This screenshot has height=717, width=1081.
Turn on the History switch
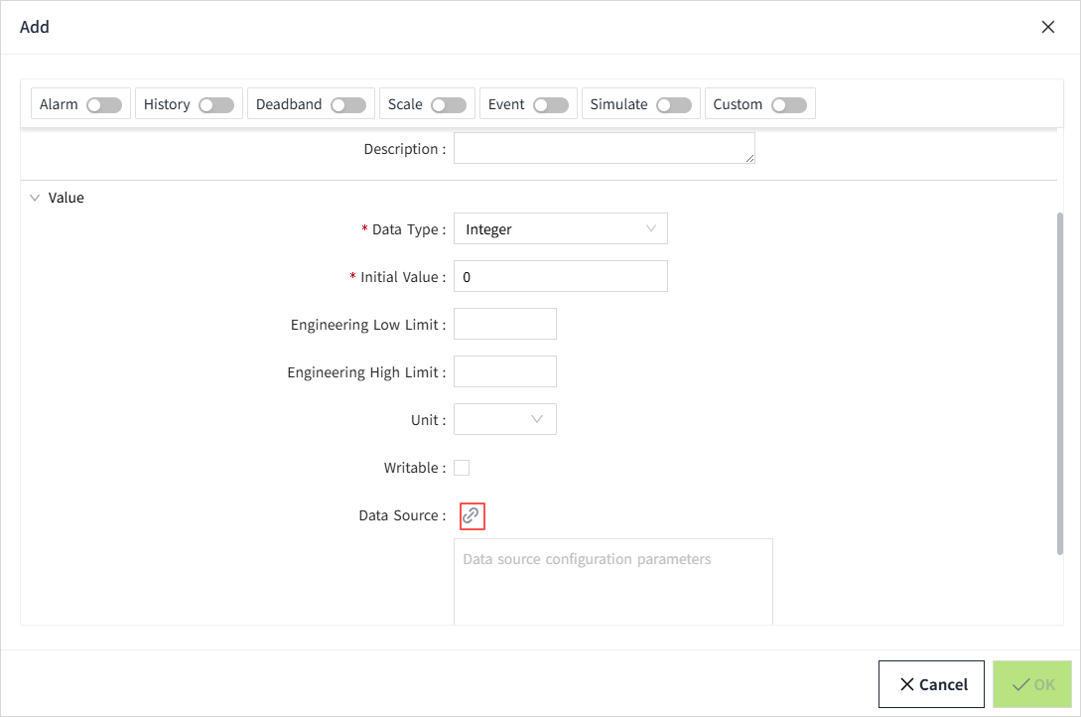point(216,105)
